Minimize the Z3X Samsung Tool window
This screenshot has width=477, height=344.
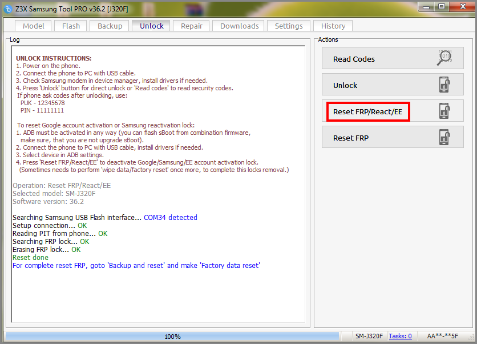pos(426,7)
